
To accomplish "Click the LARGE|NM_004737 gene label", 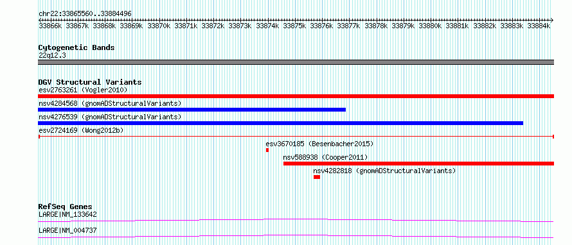I will 68,230.
